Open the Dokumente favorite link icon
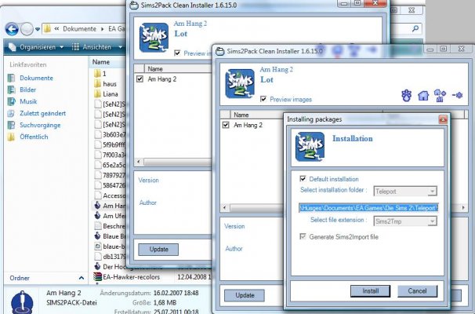475x314 pixels. point(11,78)
